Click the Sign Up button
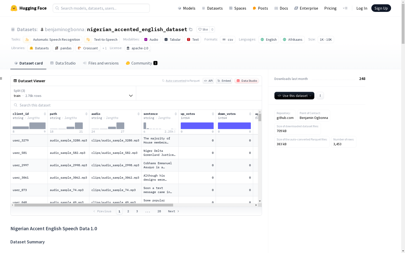 click(381, 8)
